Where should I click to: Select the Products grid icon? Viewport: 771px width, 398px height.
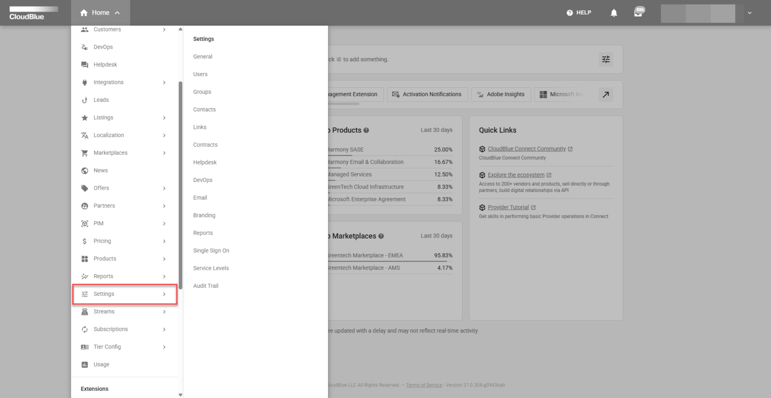[84, 258]
